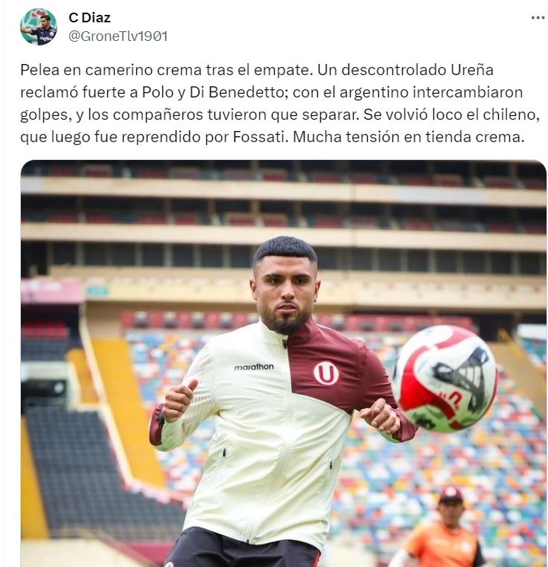Click the U crest on the jacket
This screenshot has height=567, width=548.
coord(326,373)
